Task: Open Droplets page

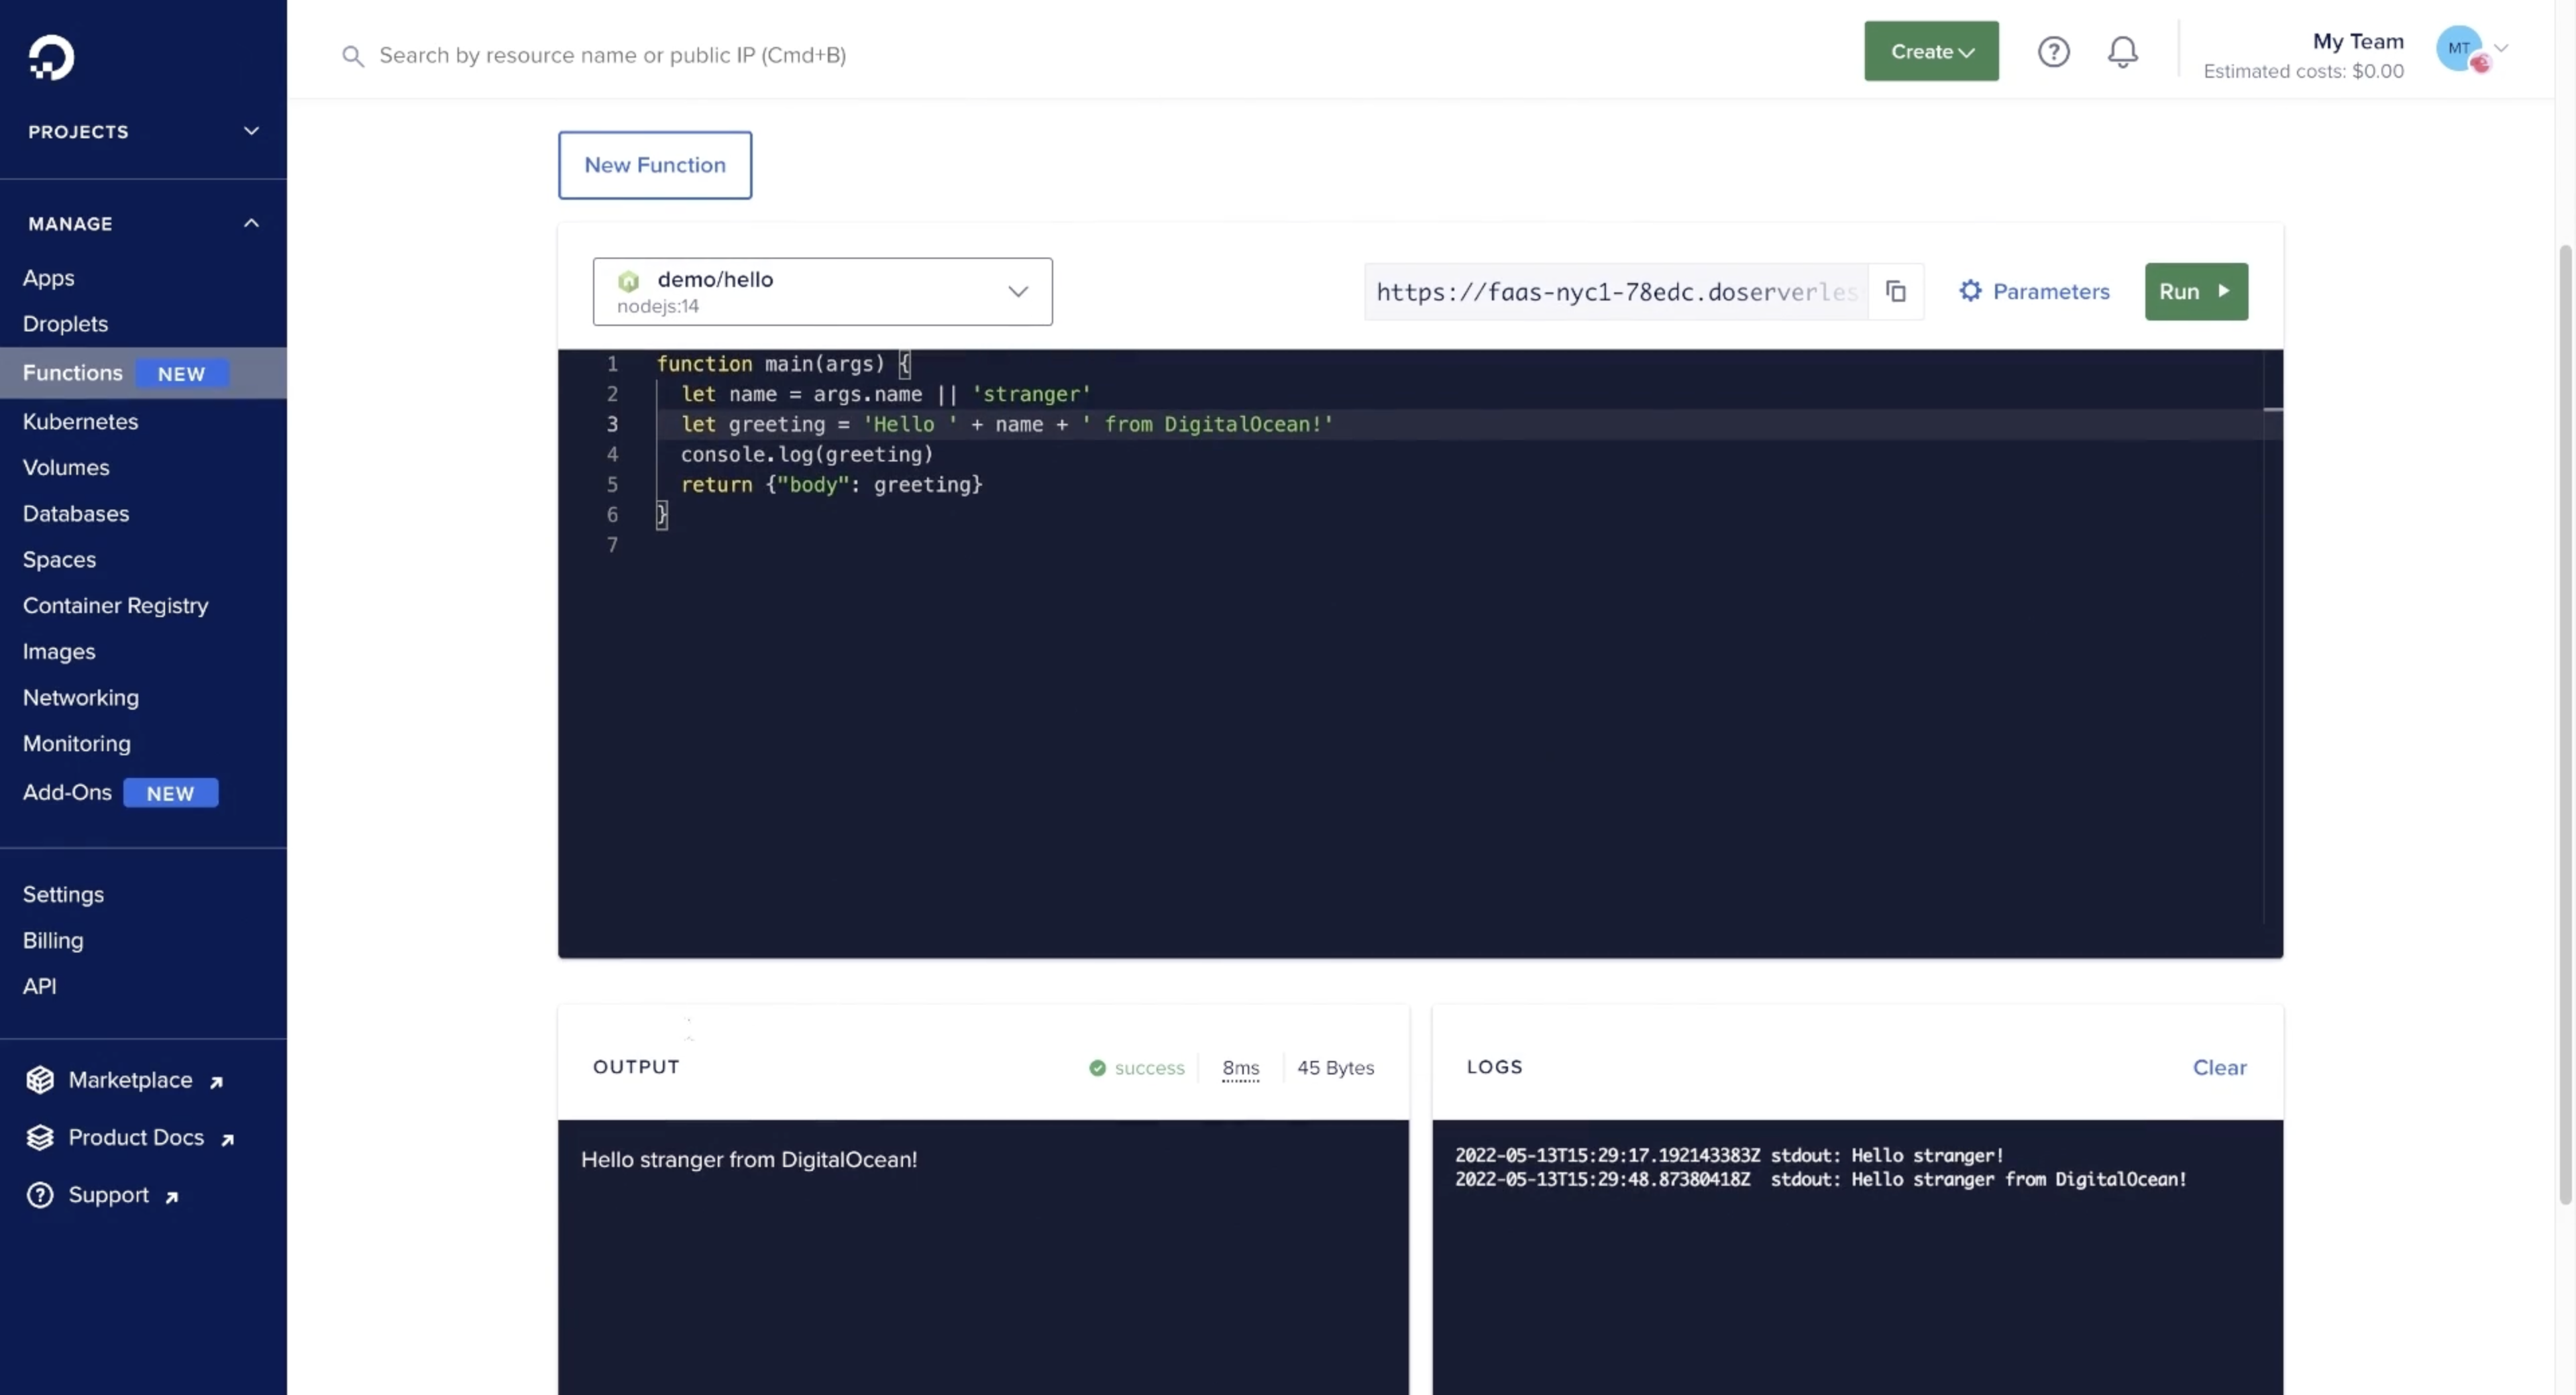Action: click(x=65, y=324)
